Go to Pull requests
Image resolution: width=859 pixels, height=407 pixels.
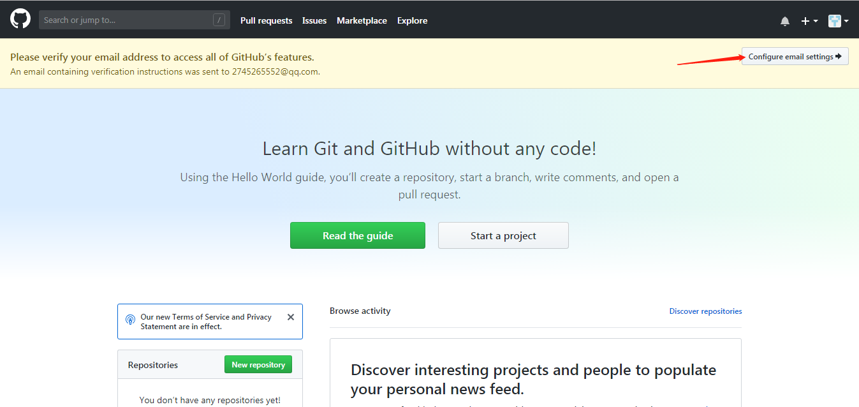[266, 20]
